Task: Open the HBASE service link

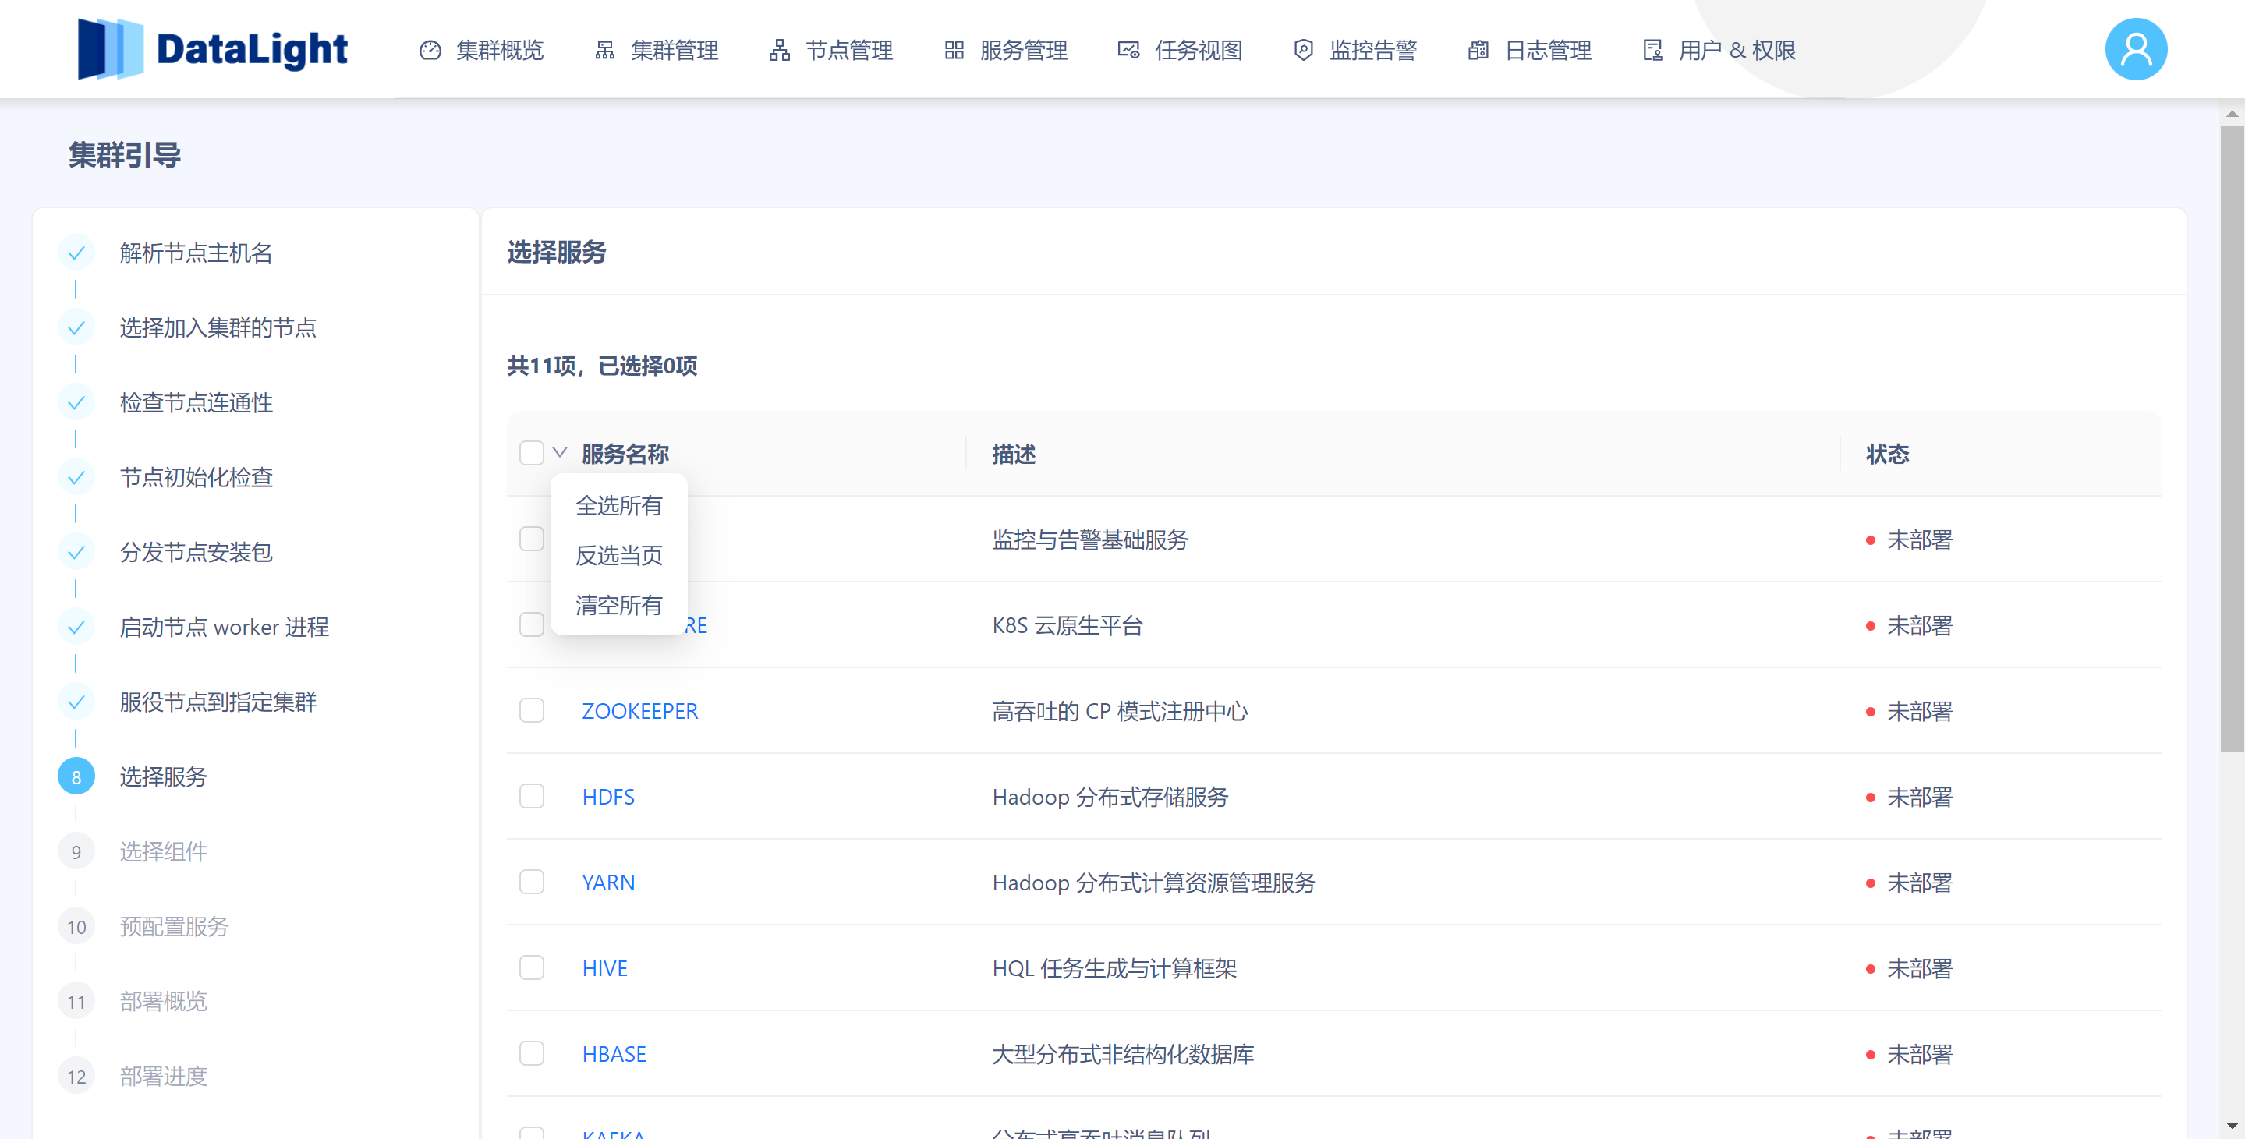Action: (614, 1055)
